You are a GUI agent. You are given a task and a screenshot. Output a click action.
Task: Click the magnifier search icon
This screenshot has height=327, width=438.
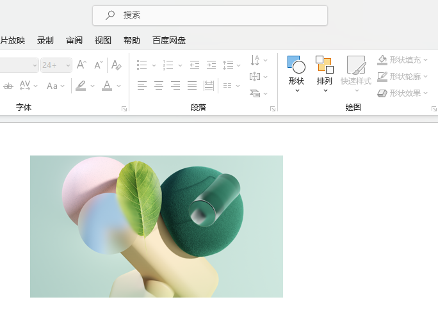click(110, 15)
